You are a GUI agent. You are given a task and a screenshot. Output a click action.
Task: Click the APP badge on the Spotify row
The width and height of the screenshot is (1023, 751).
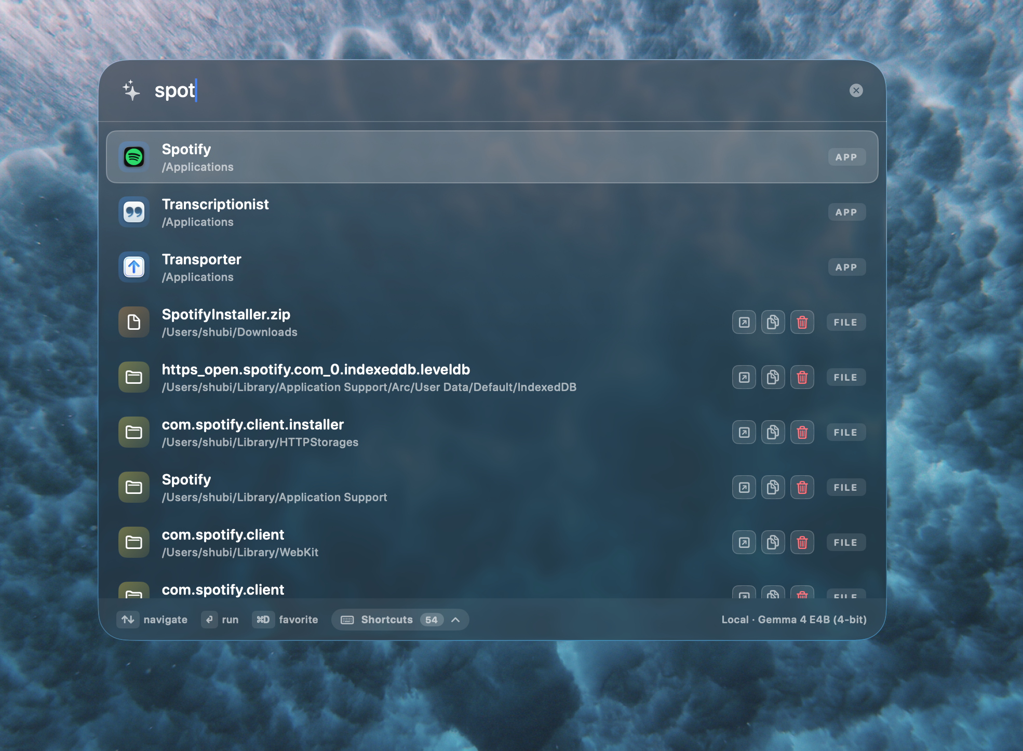point(846,157)
